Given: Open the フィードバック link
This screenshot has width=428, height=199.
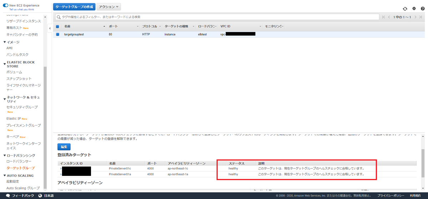Looking at the screenshot, I should pos(23,196).
